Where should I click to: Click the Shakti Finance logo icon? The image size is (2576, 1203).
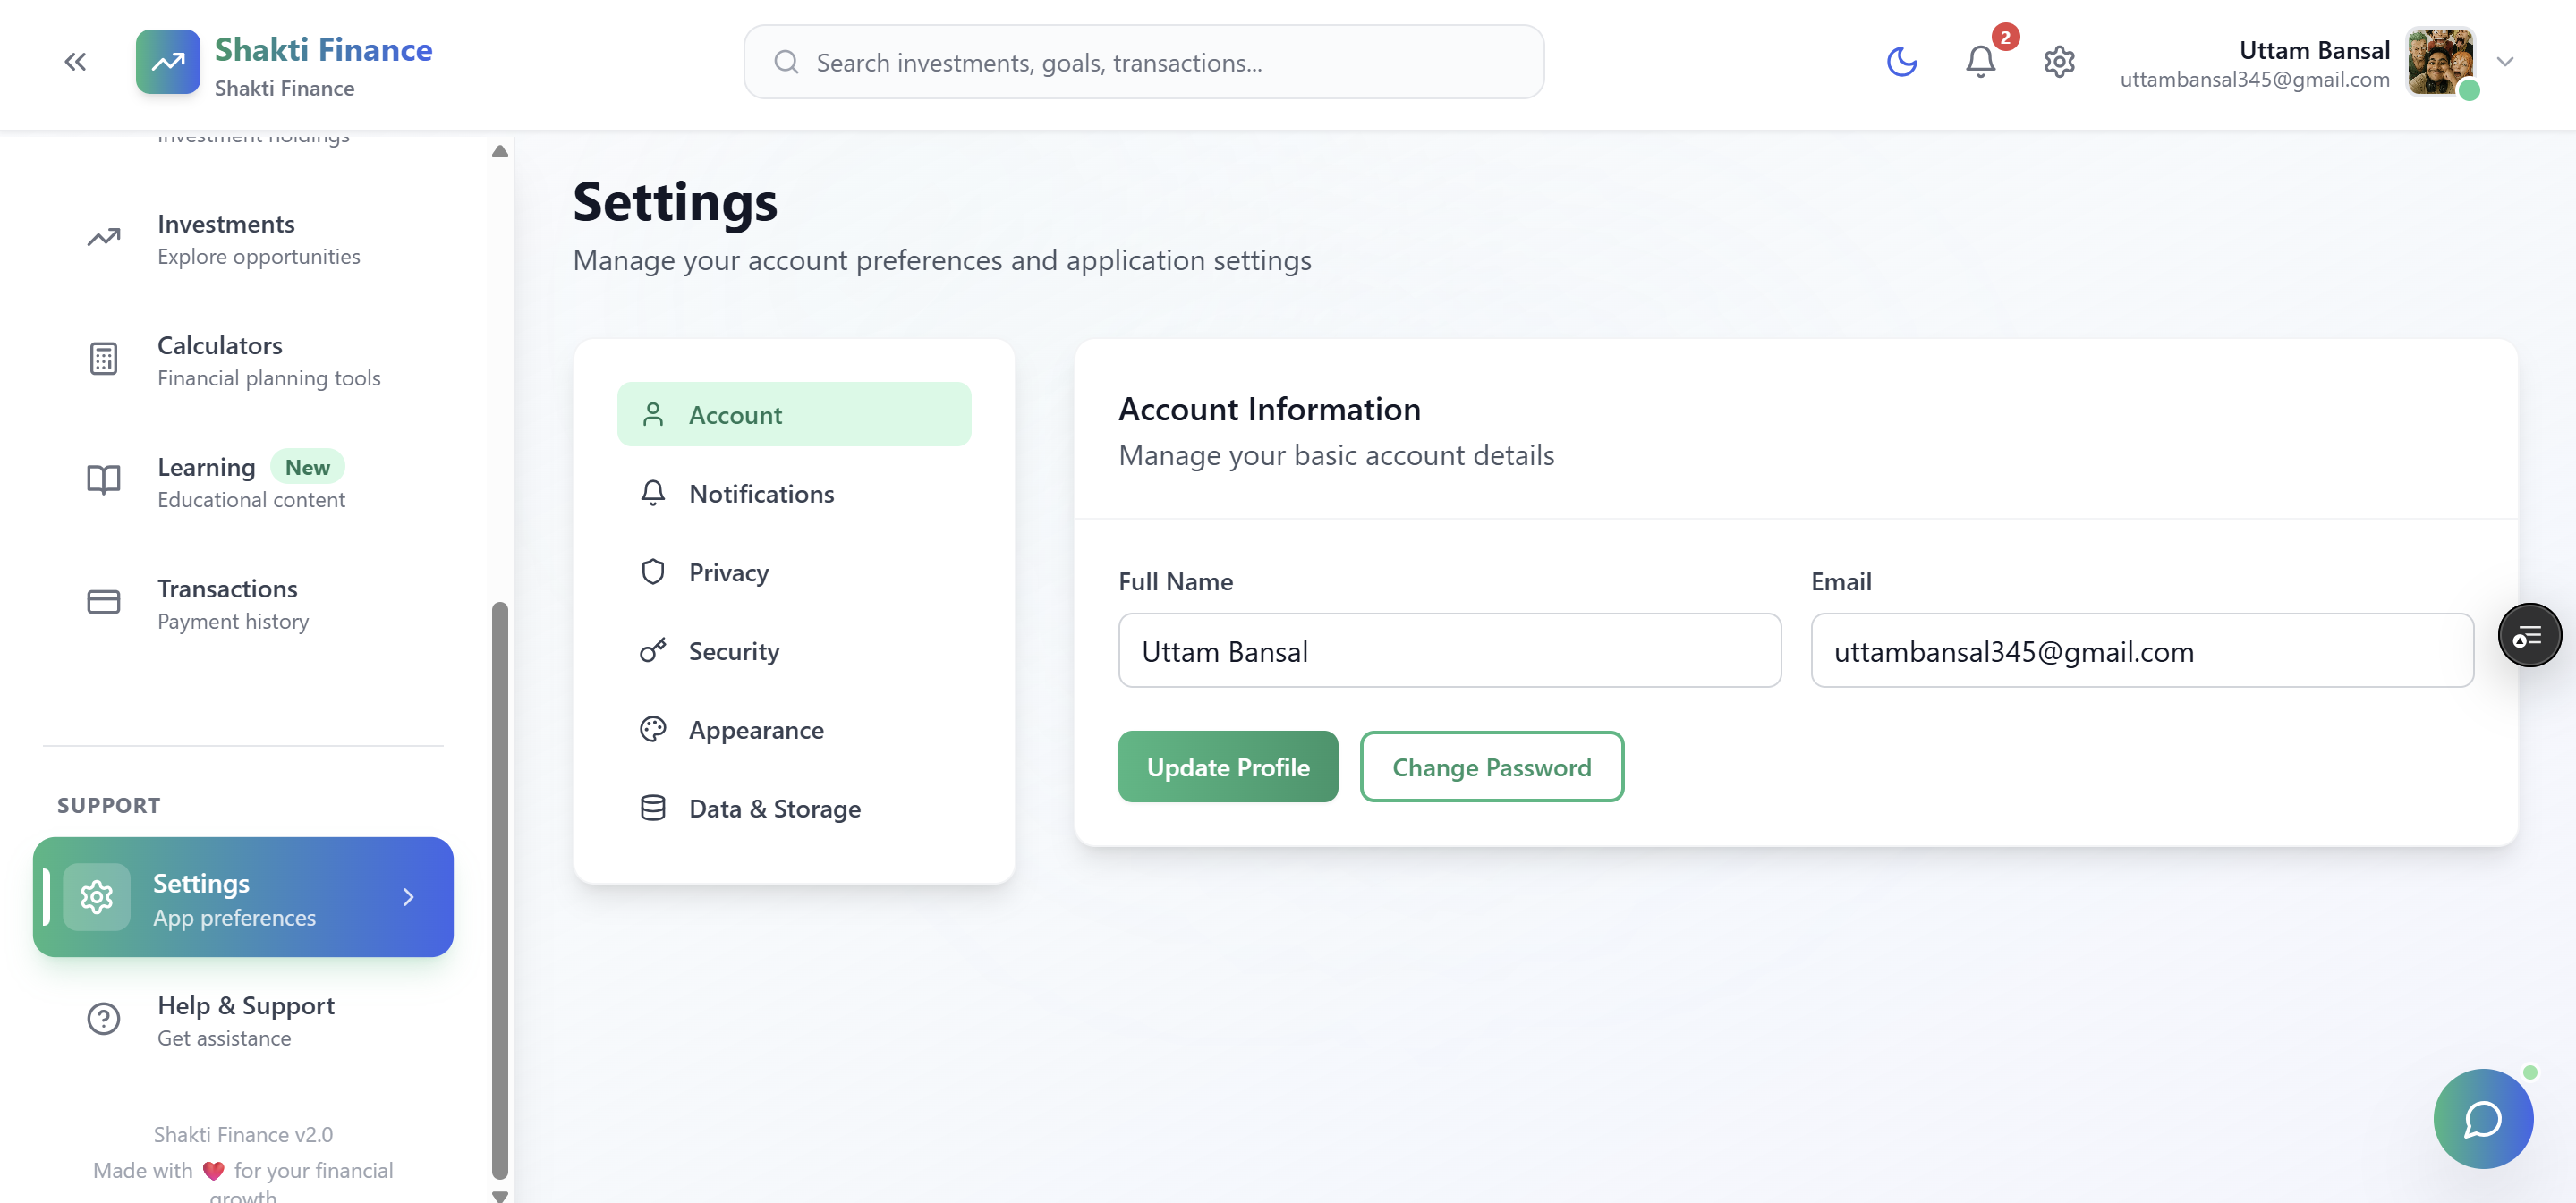167,62
